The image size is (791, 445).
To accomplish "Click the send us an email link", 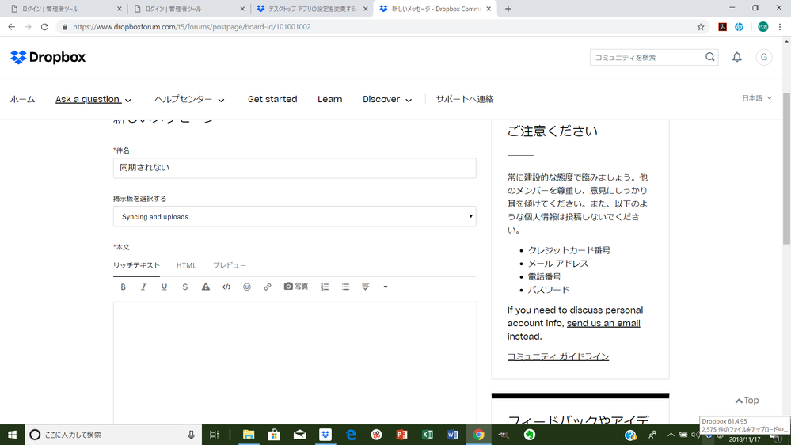I will pyautogui.click(x=603, y=323).
